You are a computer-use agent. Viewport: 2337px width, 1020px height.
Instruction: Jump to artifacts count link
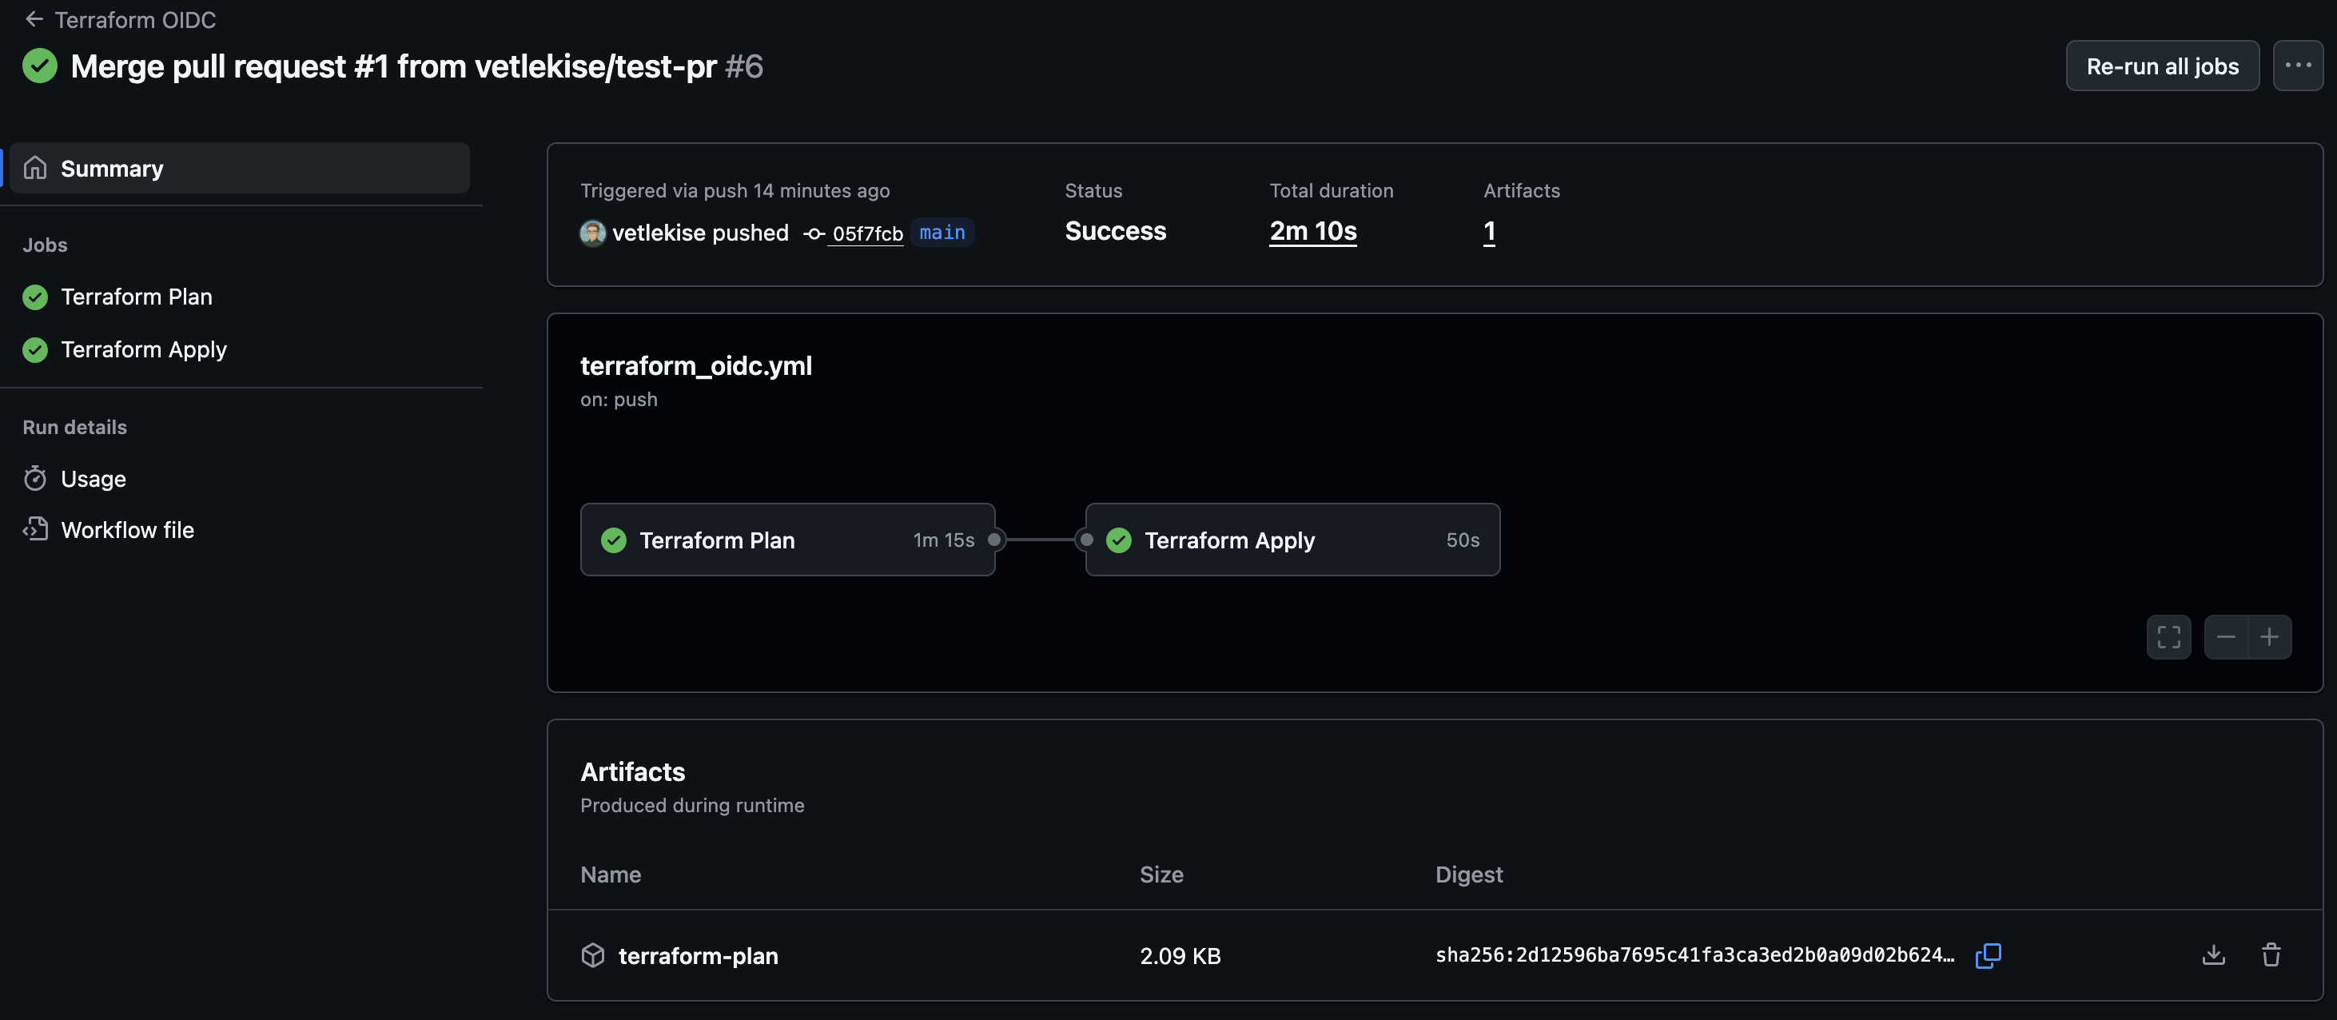[x=1489, y=231]
